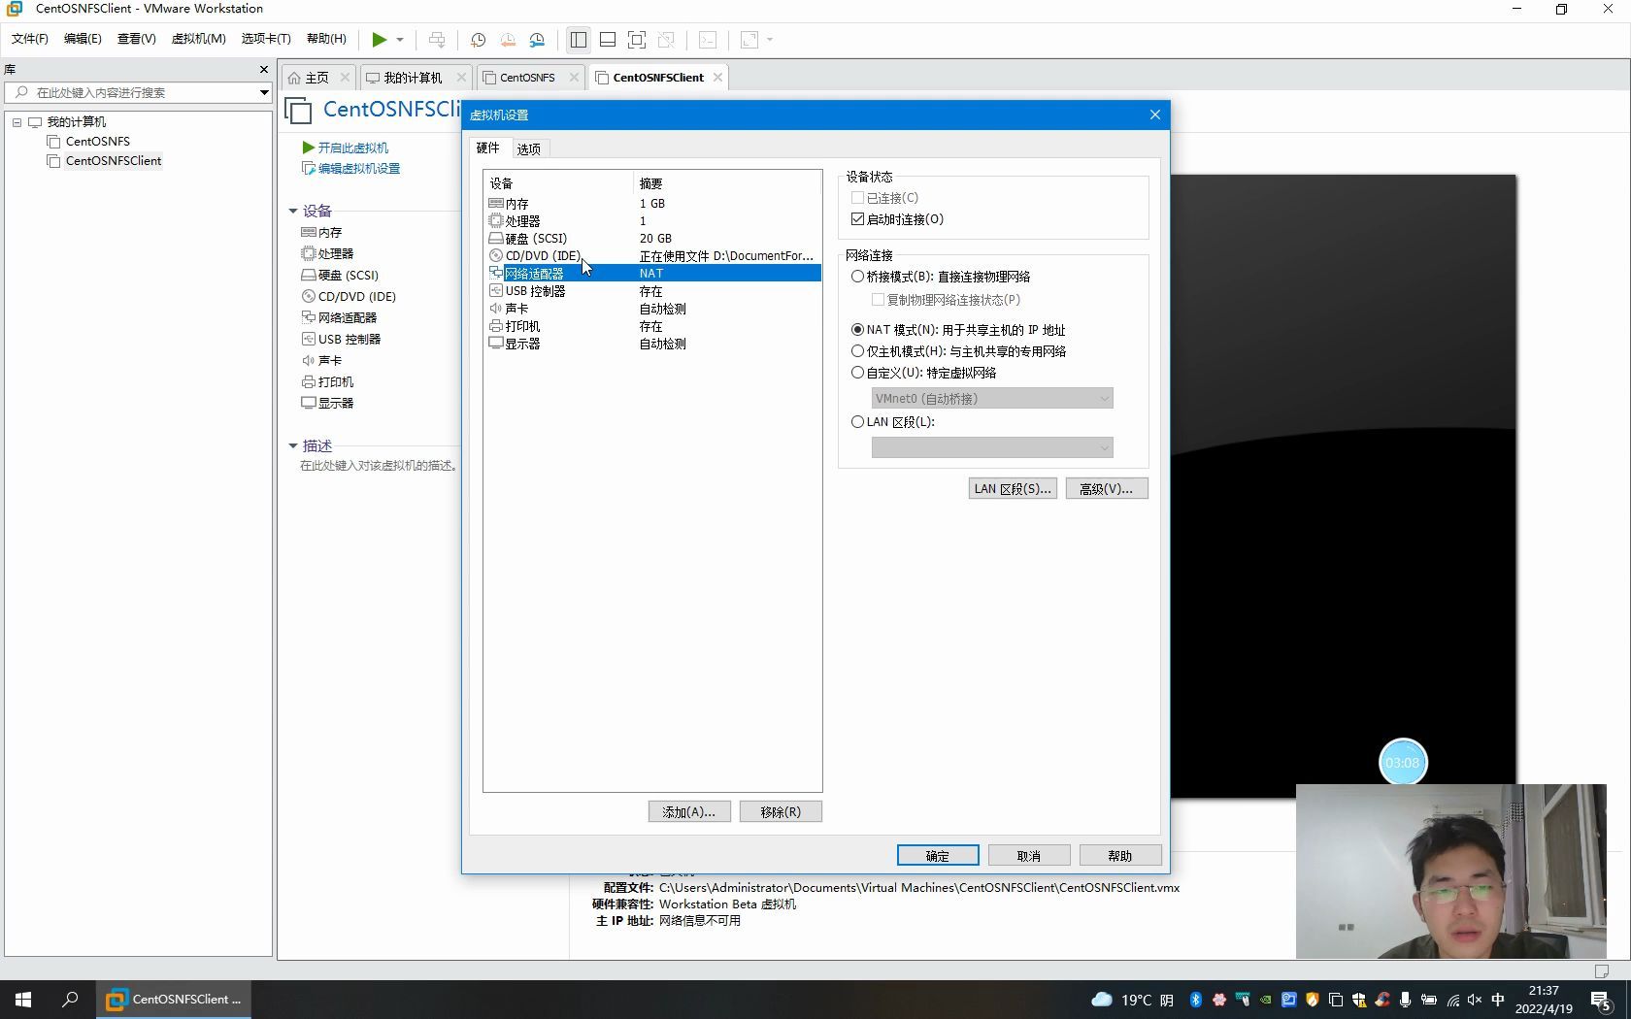Click the send Ctrl+Alt+Del toolbar icon

point(437,40)
